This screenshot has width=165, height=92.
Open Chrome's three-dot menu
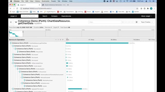click(x=154, y=8)
